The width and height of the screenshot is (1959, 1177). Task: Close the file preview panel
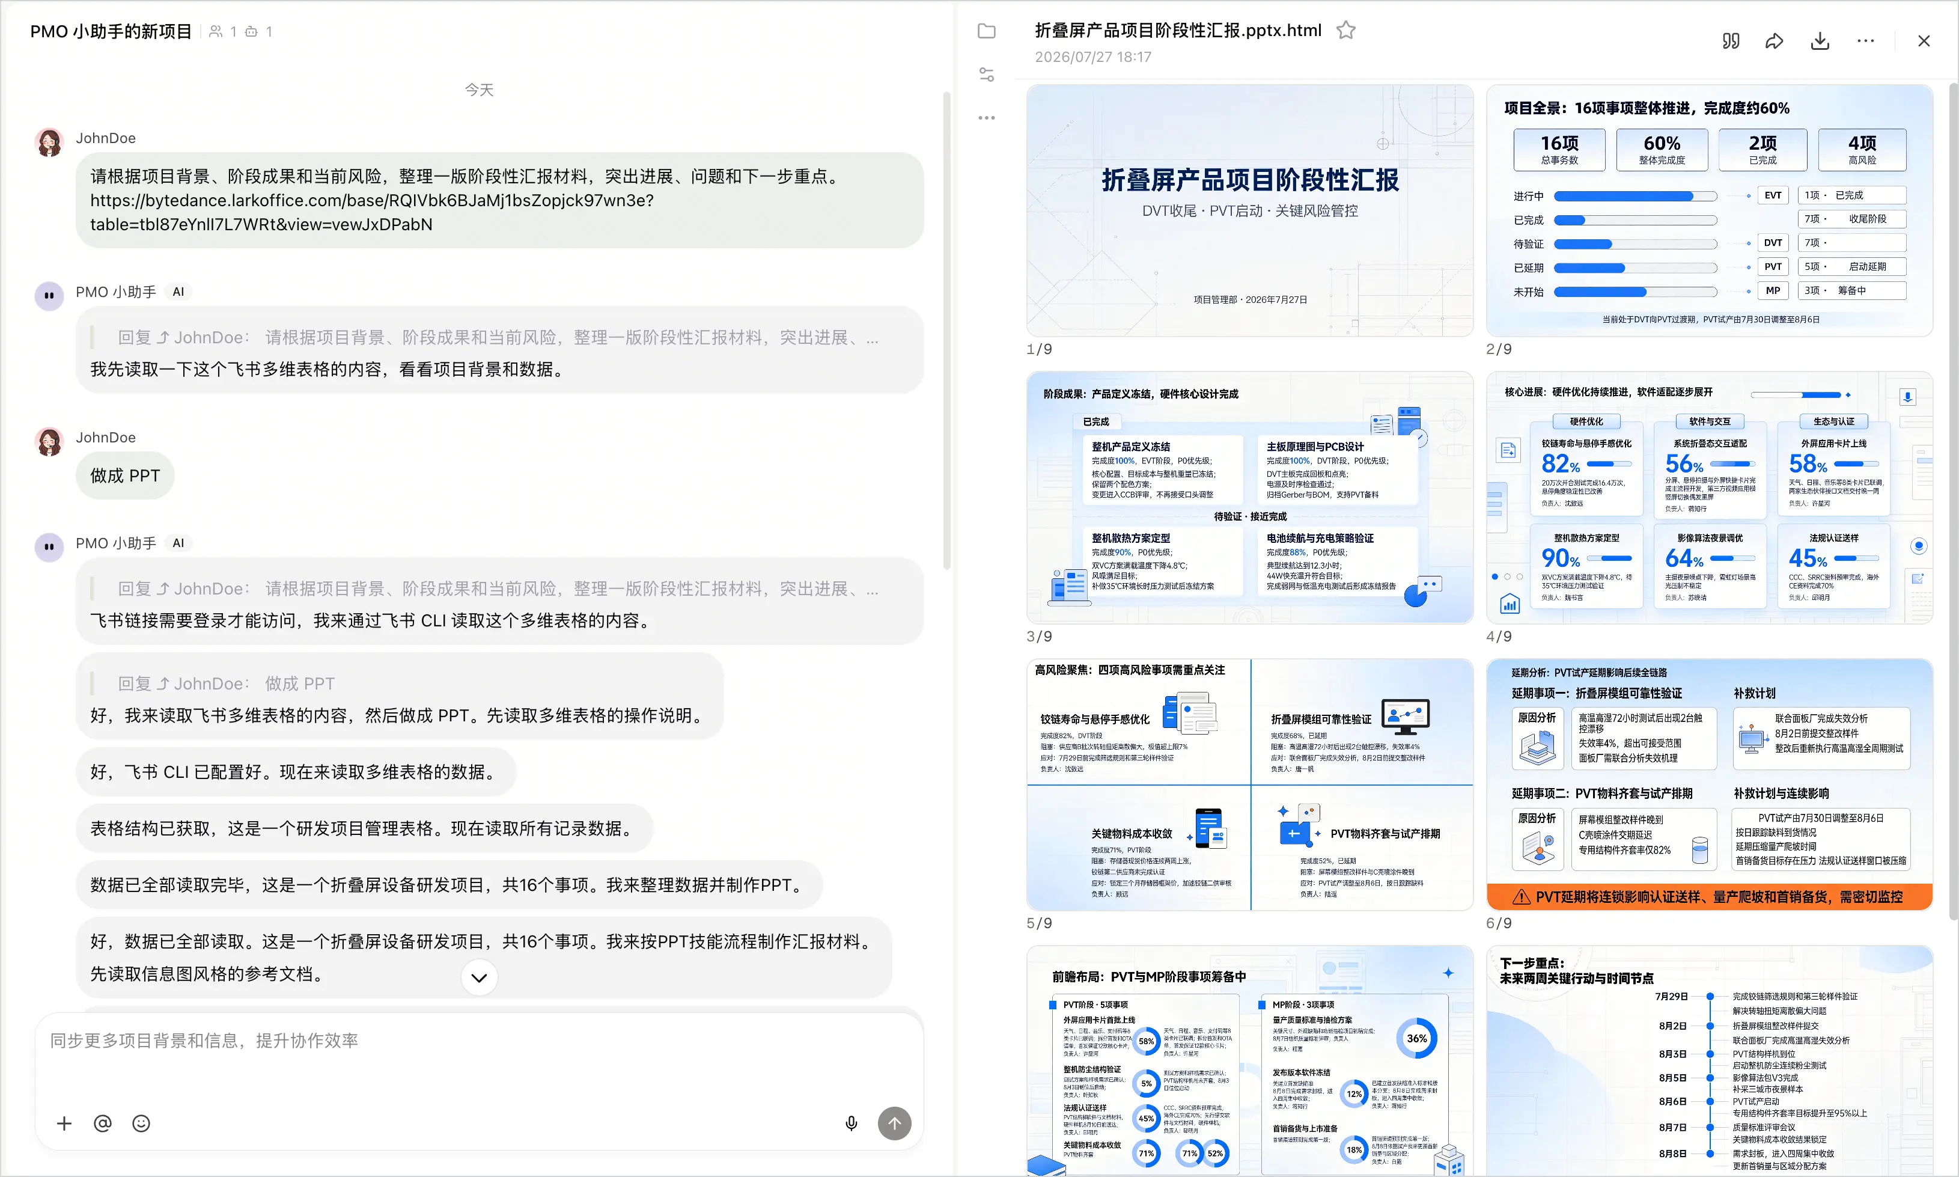(1924, 40)
